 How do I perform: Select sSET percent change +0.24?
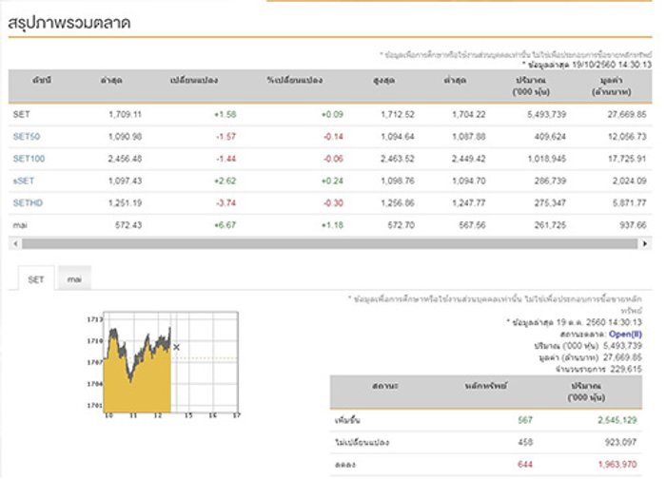[x=332, y=181]
